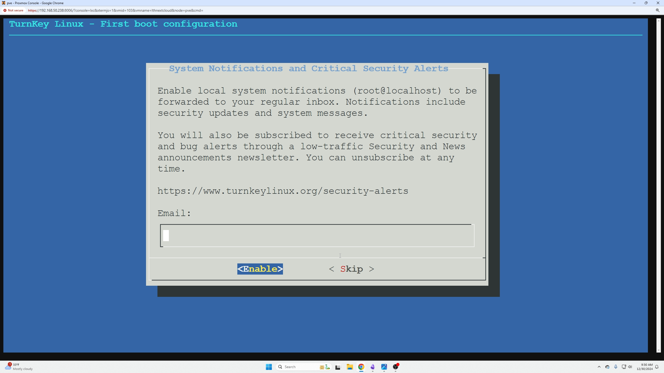This screenshot has width=664, height=373.
Task: Open File Explorer from the taskbar
Action: click(350, 367)
